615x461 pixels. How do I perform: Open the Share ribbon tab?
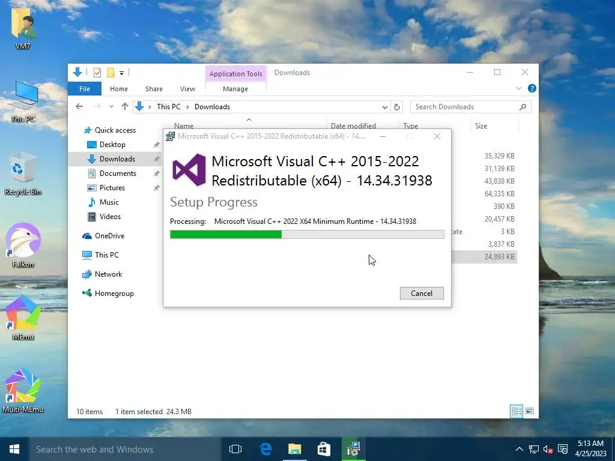pyautogui.click(x=154, y=89)
